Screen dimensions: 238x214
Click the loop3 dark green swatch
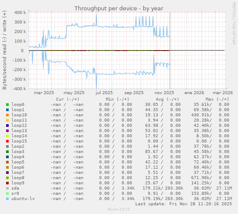pos(7,152)
